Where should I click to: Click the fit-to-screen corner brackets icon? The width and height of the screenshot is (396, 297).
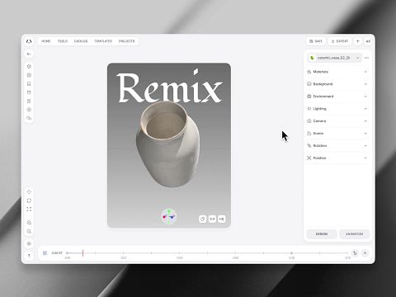click(x=29, y=210)
